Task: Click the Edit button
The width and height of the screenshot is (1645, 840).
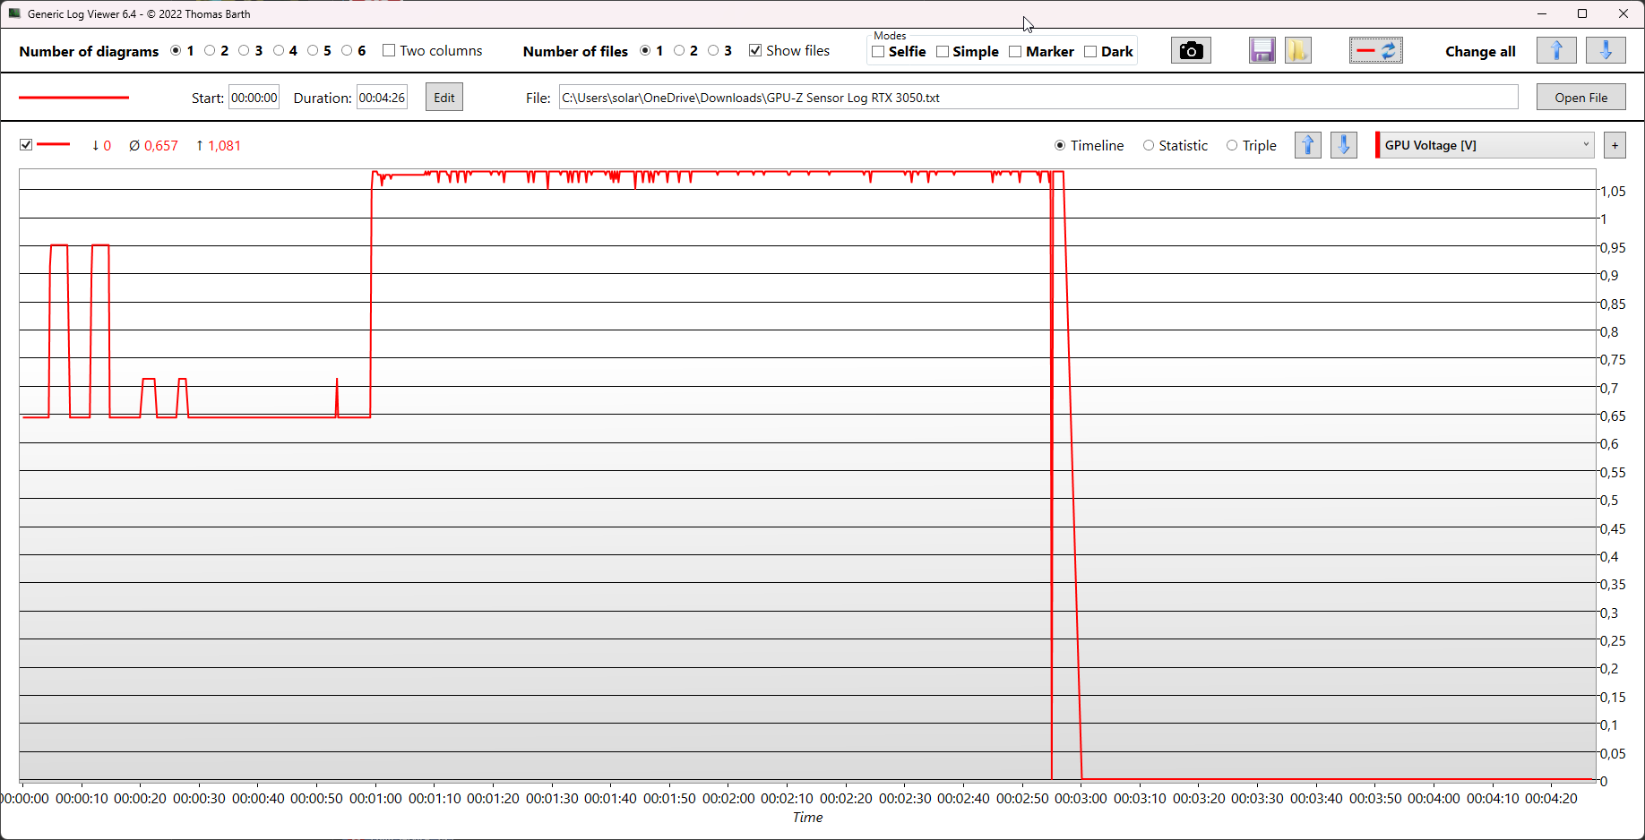Action: (444, 98)
